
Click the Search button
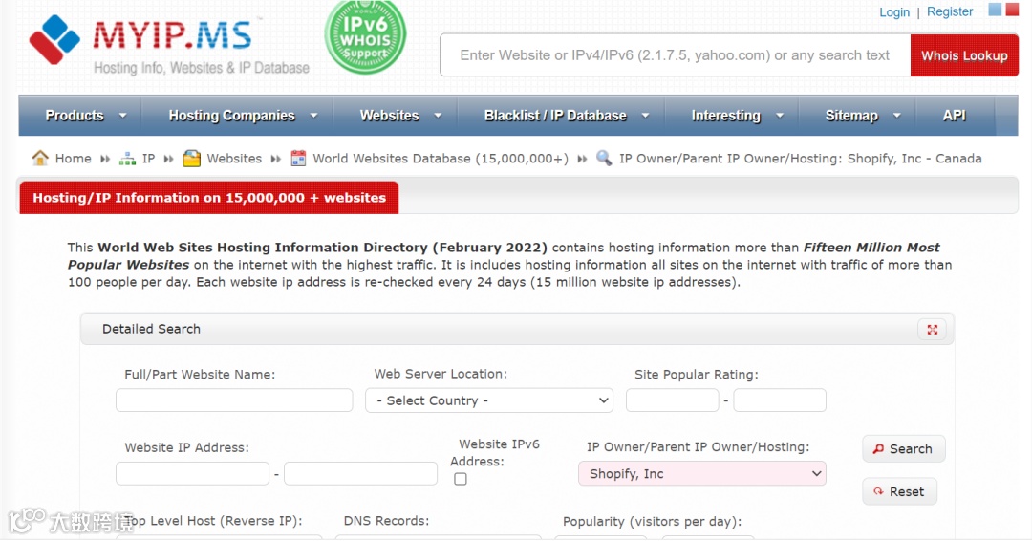click(x=904, y=449)
